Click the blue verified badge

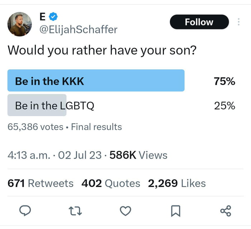53,16
